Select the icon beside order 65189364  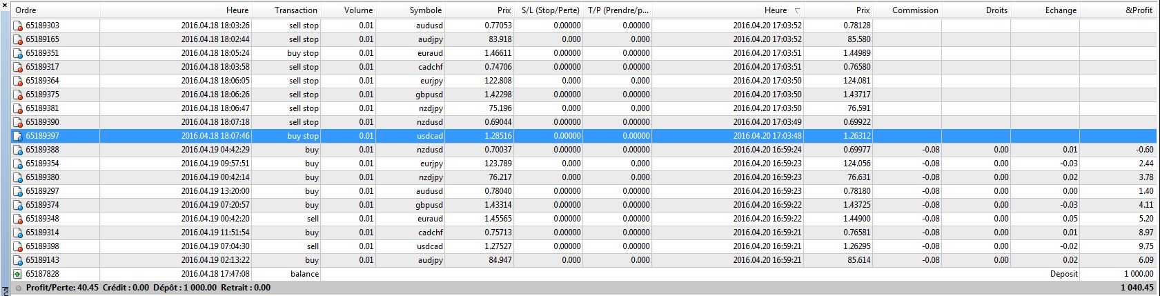pyautogui.click(x=18, y=81)
